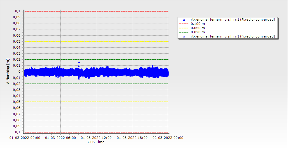Select the 0.050 m legend label
Viewport: 288px width, 150px height.
198,28
